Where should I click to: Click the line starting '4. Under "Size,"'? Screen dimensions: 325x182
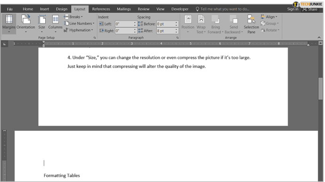coord(159,57)
